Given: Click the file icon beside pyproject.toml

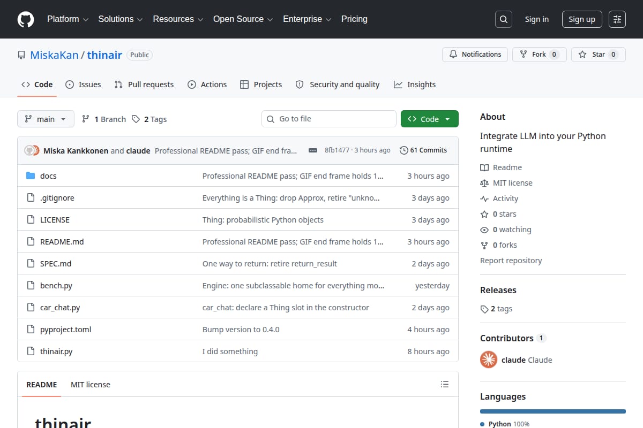Looking at the screenshot, I should tap(31, 330).
